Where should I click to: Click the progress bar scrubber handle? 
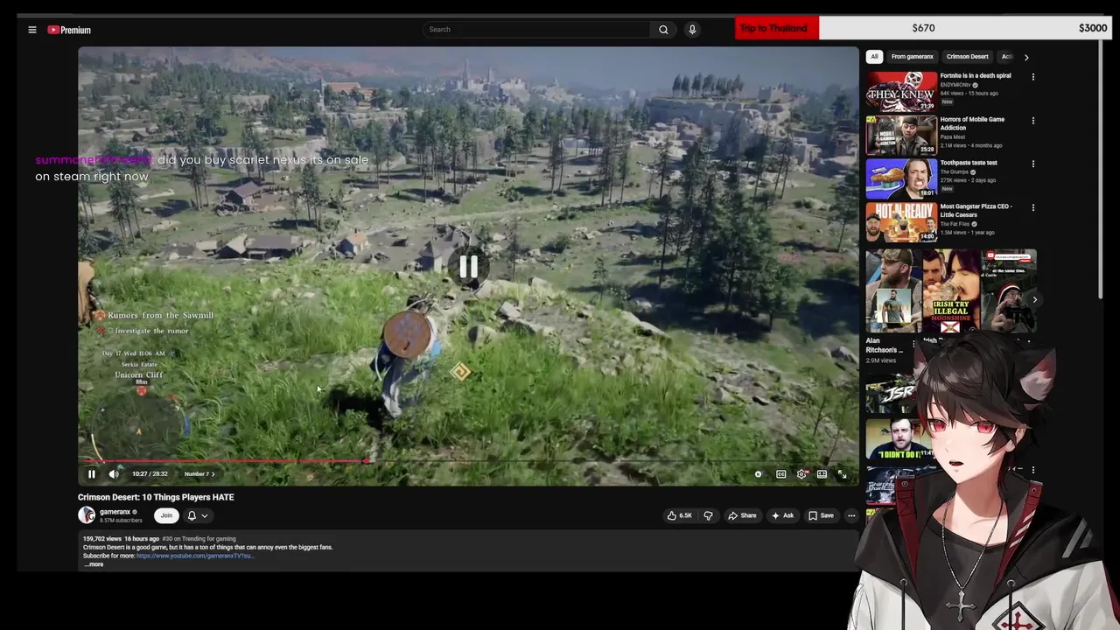coord(367,461)
